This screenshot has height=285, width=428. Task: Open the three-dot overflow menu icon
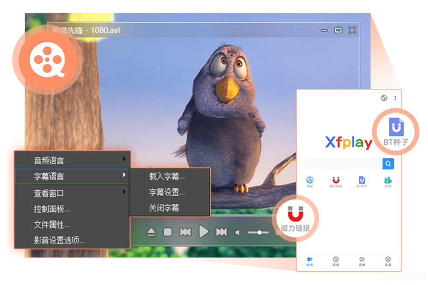click(x=395, y=98)
